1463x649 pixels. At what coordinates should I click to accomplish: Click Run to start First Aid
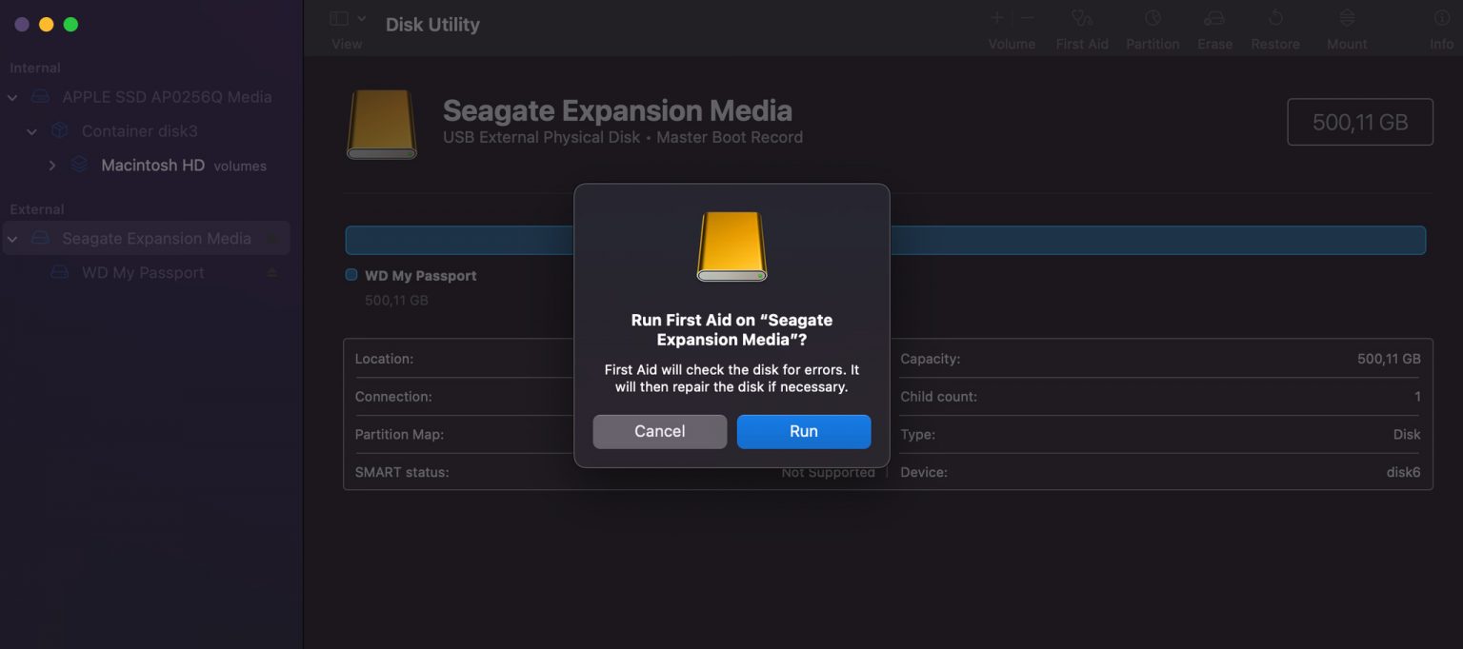point(803,431)
